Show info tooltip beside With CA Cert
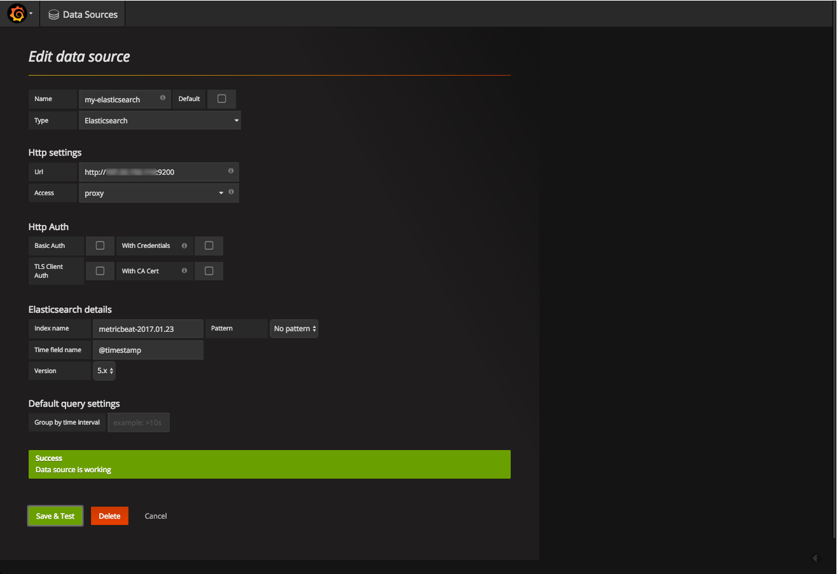Screen dimensions: 837x574 184,271
